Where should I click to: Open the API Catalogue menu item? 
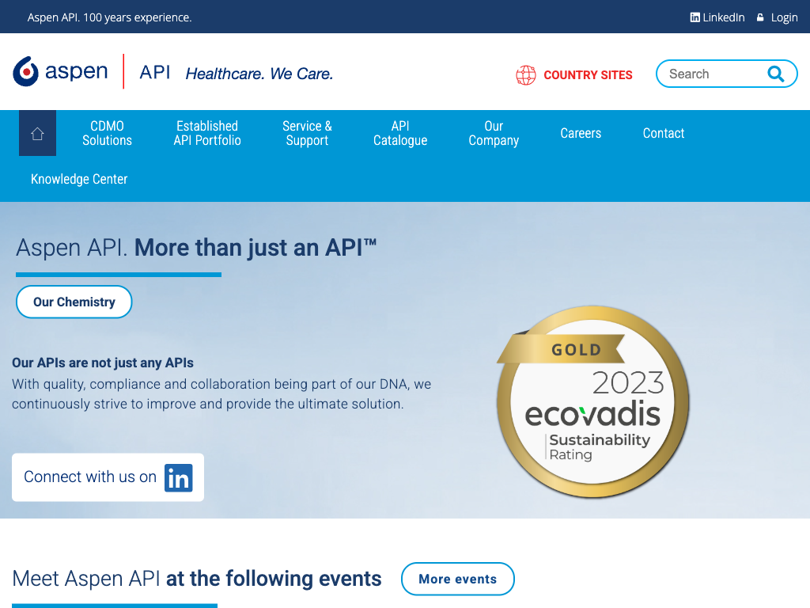point(400,133)
